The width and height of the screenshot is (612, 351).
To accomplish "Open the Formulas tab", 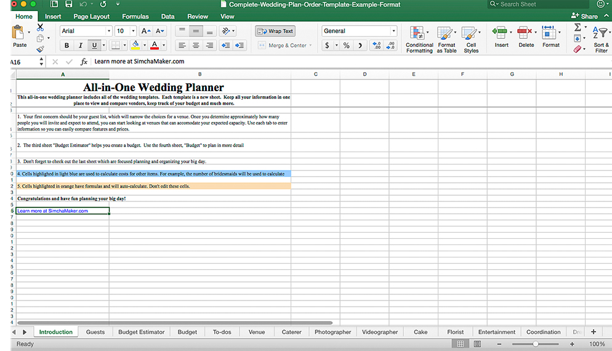I will [x=135, y=17].
